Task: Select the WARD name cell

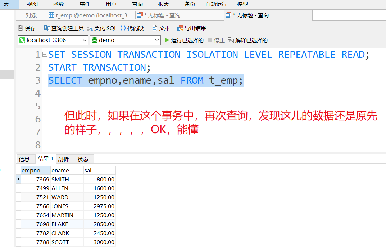Action: click(x=67, y=197)
